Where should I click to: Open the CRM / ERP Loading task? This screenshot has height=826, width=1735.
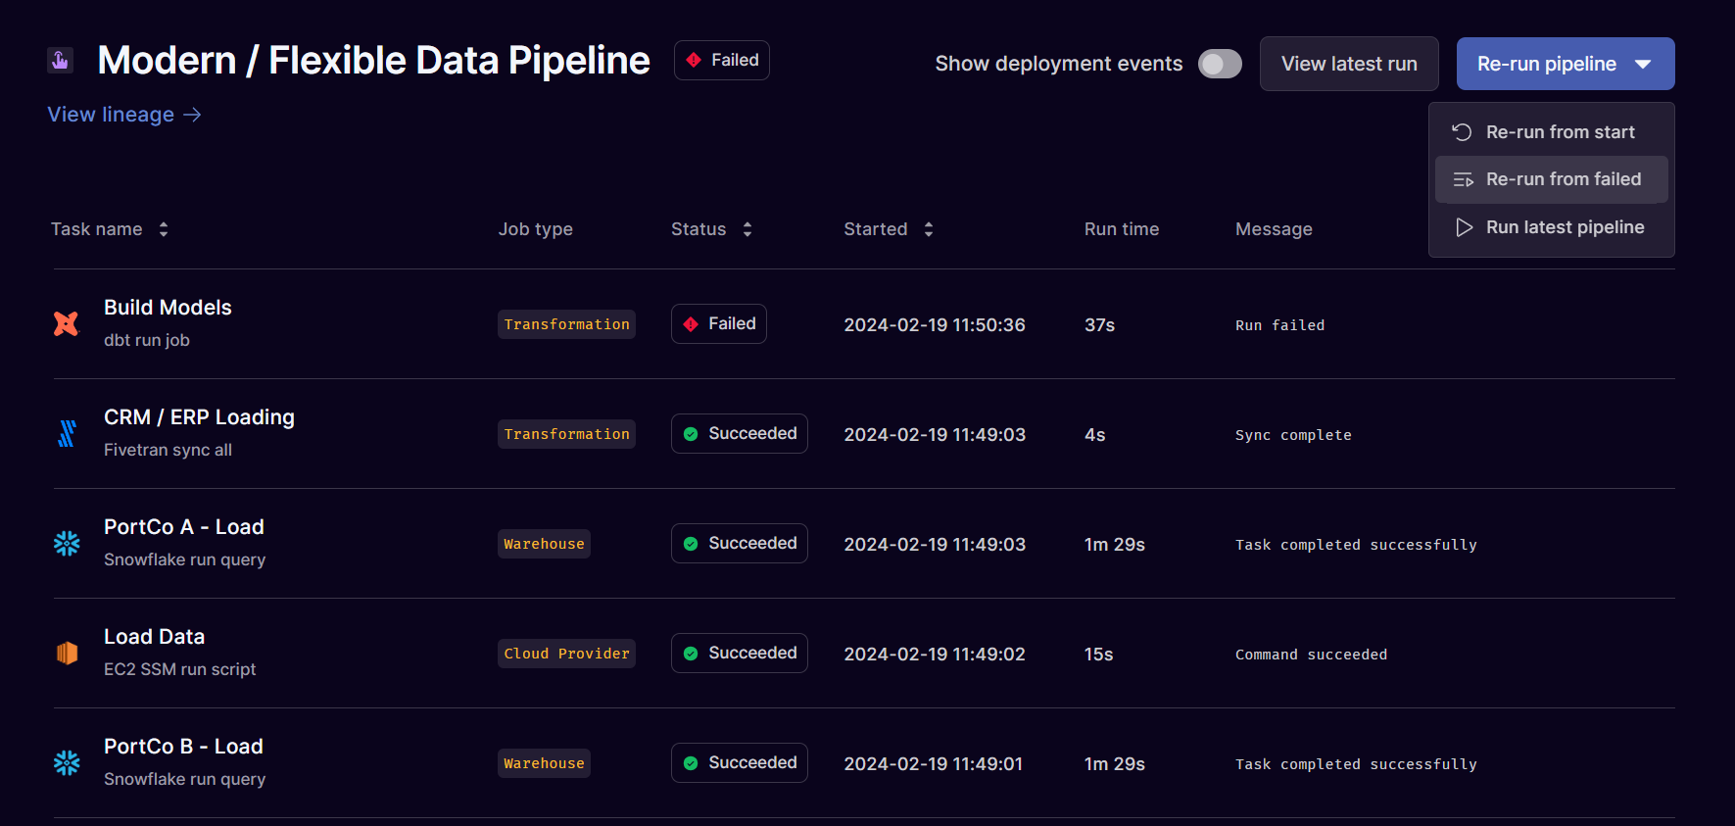(x=199, y=417)
